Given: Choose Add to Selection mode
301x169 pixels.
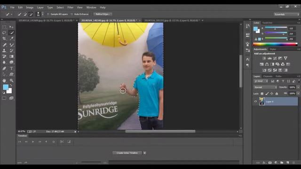Looking at the screenshot, I should (x=25, y=14).
